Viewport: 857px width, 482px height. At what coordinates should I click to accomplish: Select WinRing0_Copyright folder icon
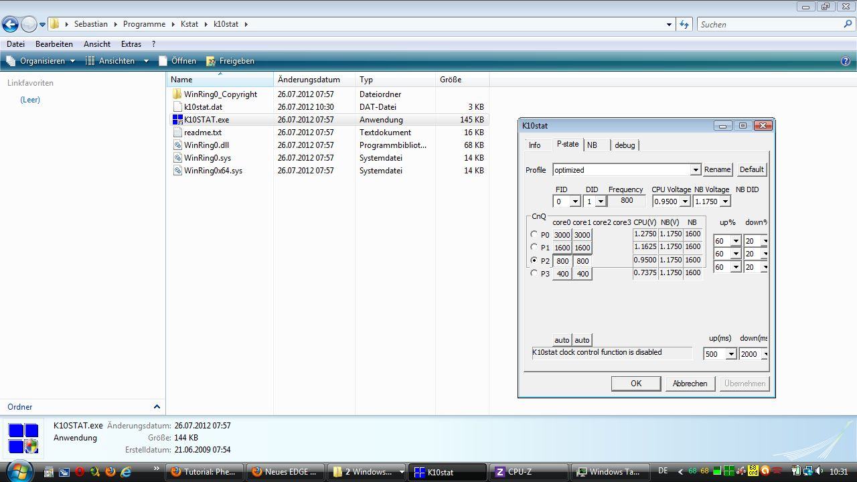pos(177,94)
